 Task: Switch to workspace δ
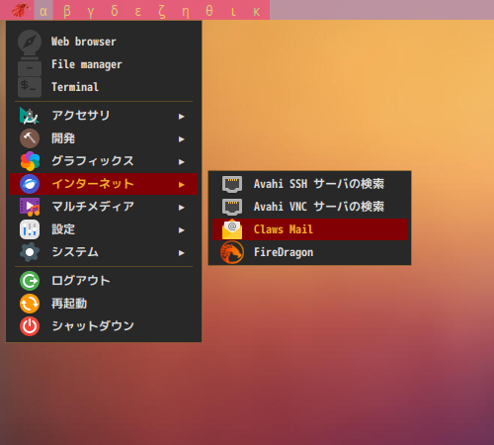tap(115, 11)
